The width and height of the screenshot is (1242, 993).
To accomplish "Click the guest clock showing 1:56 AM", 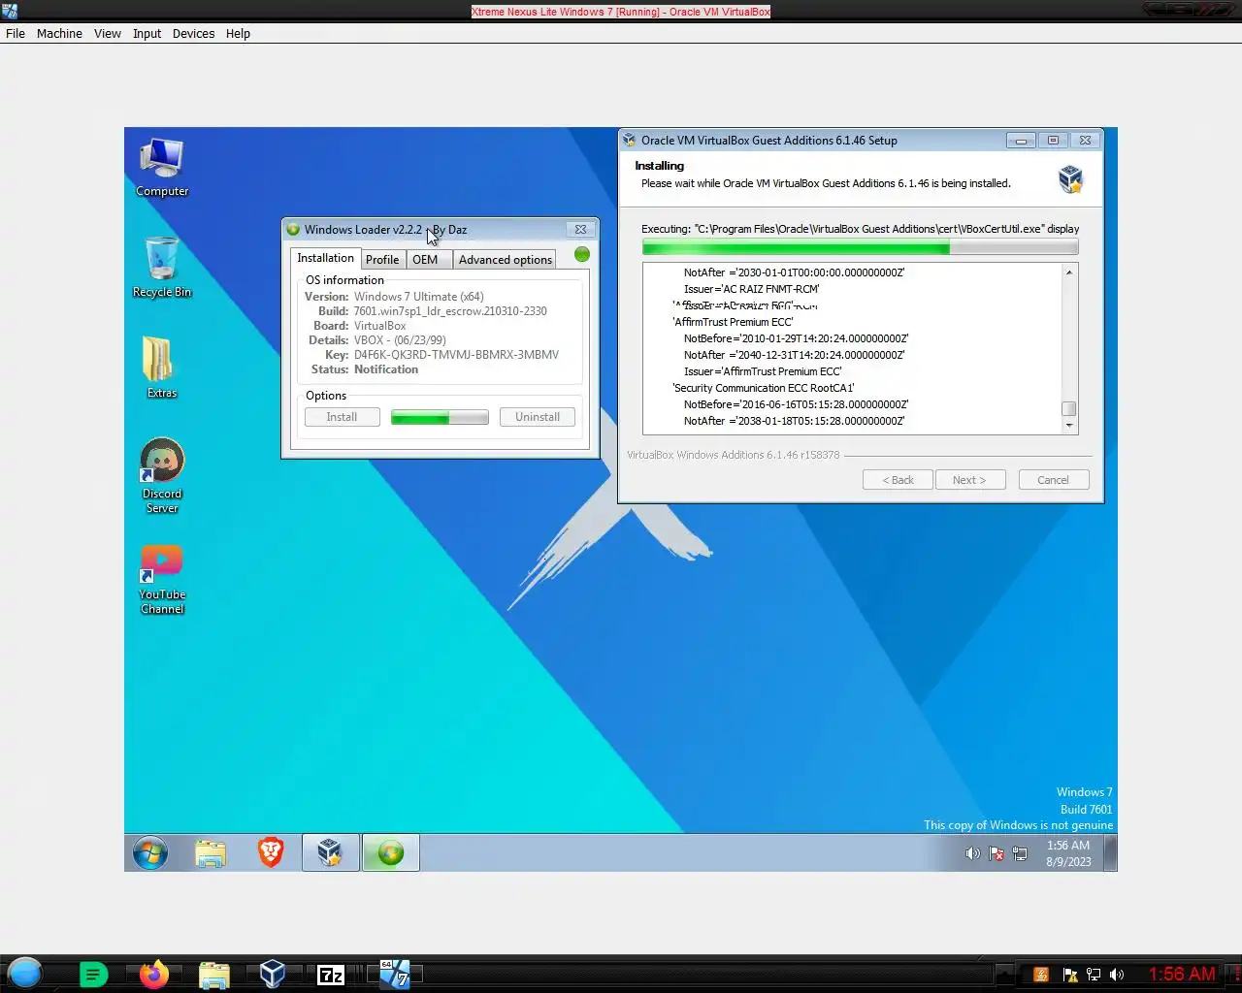I will pos(1067,846).
